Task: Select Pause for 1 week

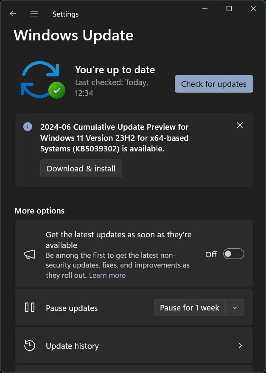Action: pos(189,308)
